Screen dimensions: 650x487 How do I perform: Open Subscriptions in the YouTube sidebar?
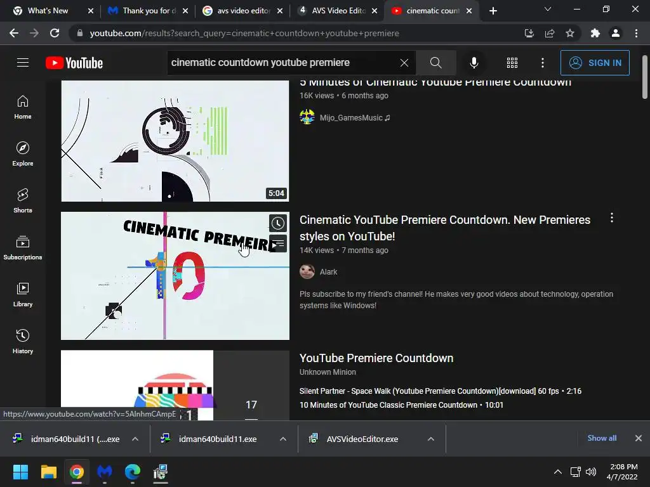pos(23,248)
